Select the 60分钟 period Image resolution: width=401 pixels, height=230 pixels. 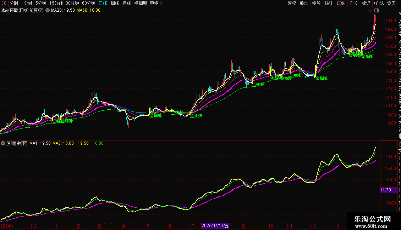point(88,3)
